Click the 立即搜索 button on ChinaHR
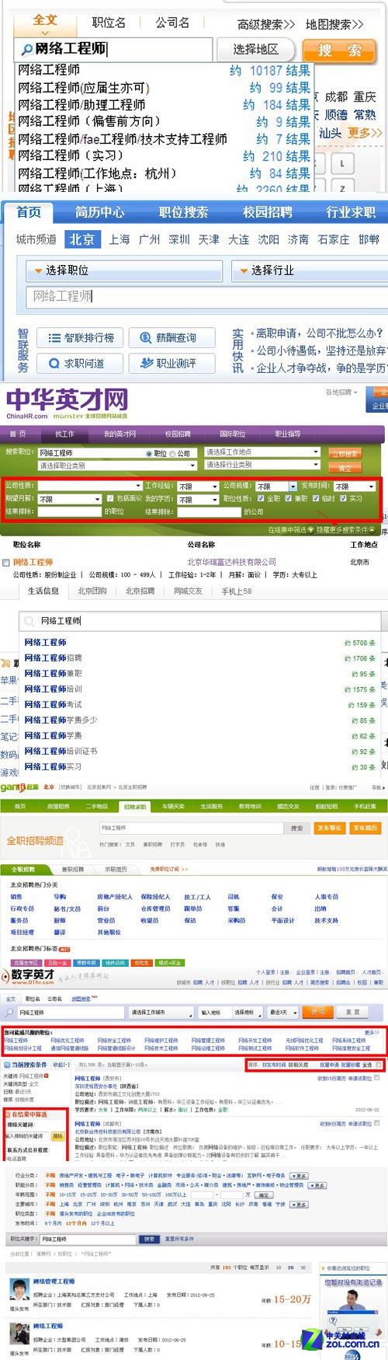Image resolution: width=388 pixels, height=1360 pixels. click(345, 454)
